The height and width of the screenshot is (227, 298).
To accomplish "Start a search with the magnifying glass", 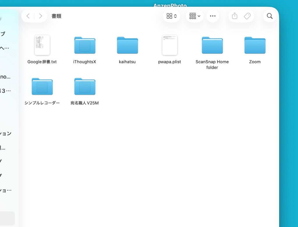I will (269, 16).
